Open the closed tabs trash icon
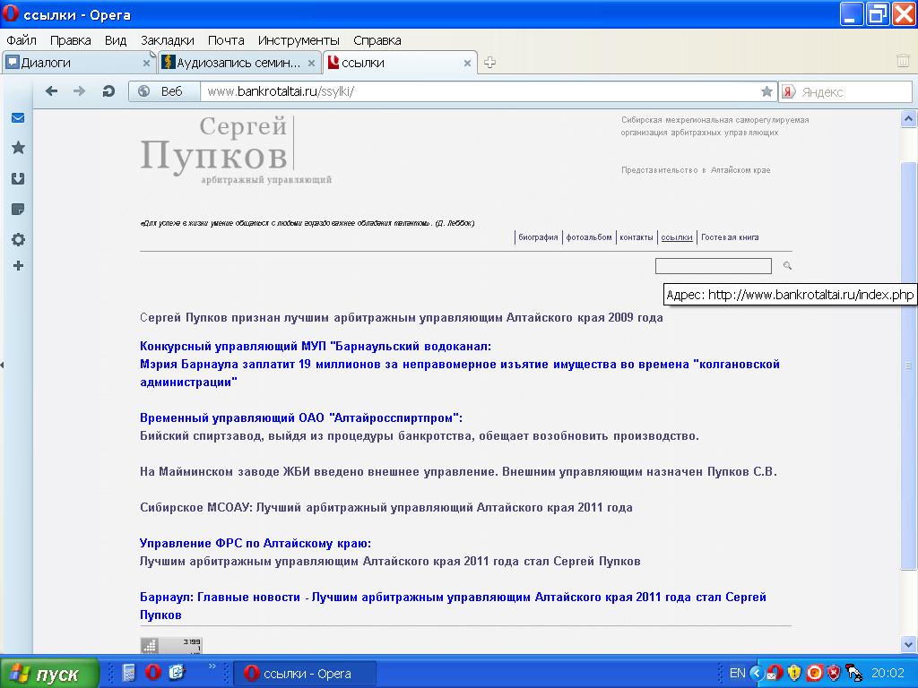The width and height of the screenshot is (918, 688). [x=903, y=62]
